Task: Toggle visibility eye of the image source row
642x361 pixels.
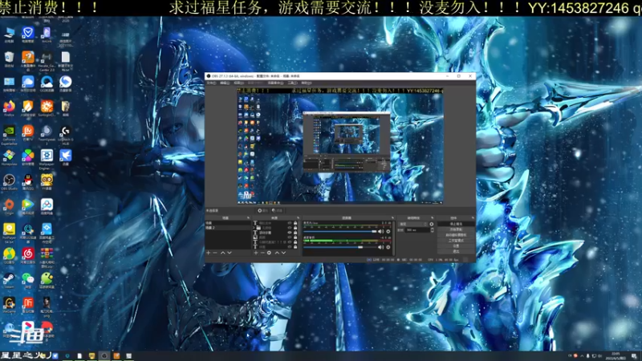Action: (x=290, y=237)
